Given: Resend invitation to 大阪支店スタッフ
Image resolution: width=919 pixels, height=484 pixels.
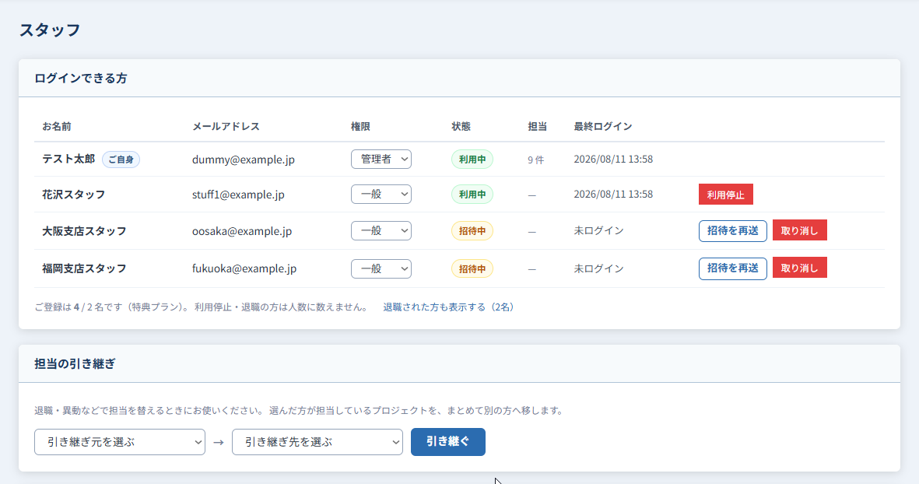Looking at the screenshot, I should (732, 231).
